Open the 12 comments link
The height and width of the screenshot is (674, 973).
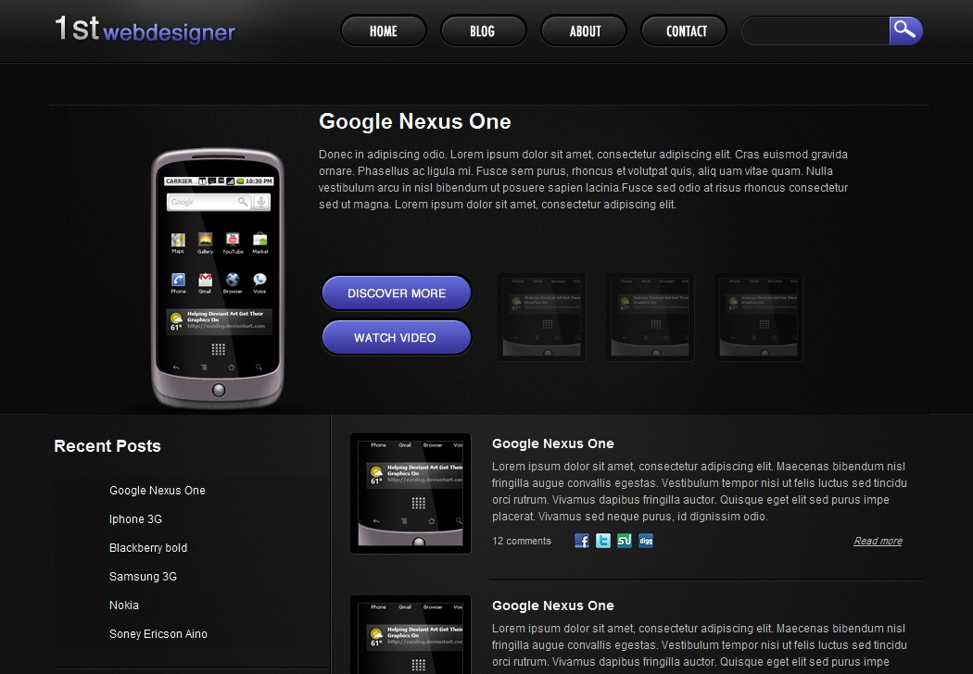pos(522,542)
